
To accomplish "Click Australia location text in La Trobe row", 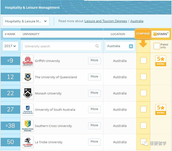I will [120, 142].
